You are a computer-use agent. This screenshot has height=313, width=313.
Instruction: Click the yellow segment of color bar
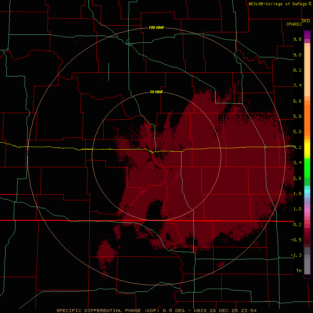307,149
